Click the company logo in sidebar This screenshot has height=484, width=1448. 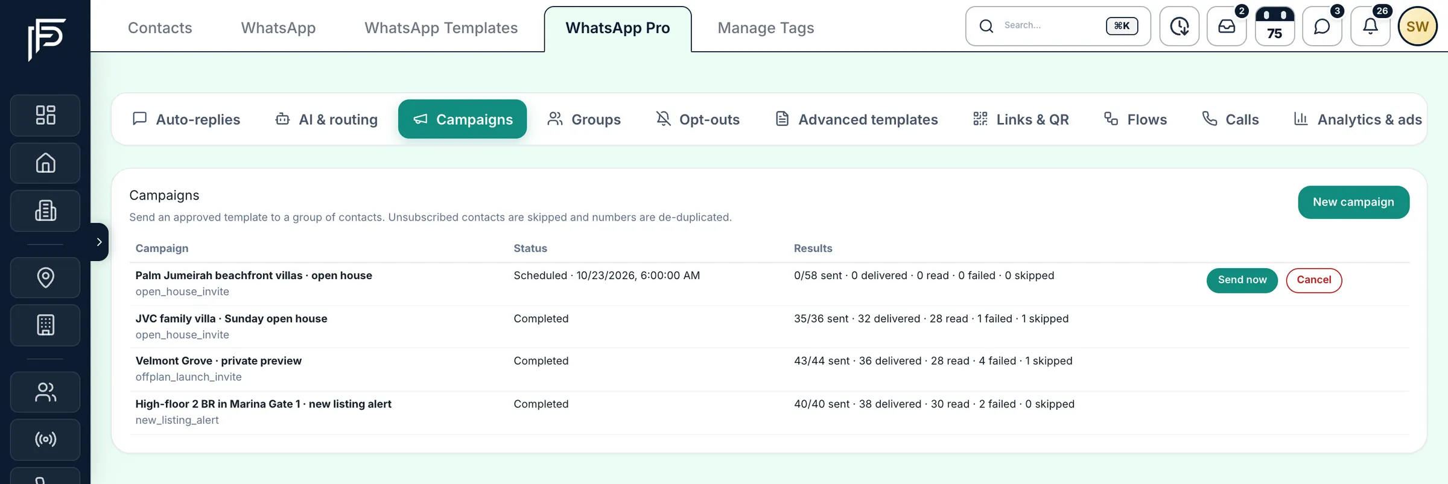(46, 39)
